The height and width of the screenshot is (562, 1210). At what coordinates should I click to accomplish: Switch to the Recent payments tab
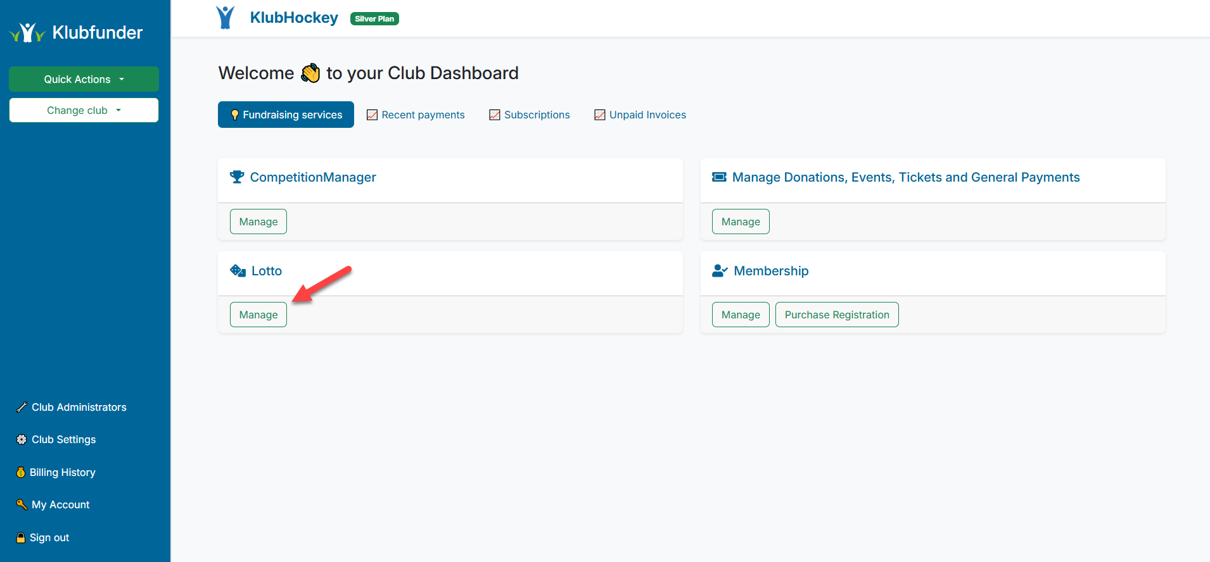[x=416, y=115]
